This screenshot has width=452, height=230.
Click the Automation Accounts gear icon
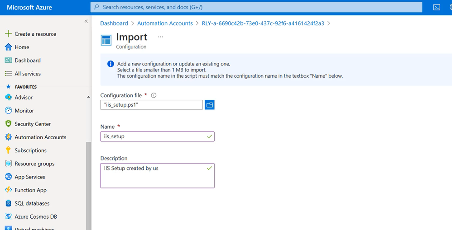point(8,137)
